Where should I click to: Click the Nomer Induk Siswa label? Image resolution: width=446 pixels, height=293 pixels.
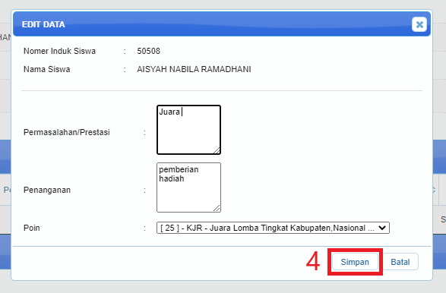click(x=59, y=51)
